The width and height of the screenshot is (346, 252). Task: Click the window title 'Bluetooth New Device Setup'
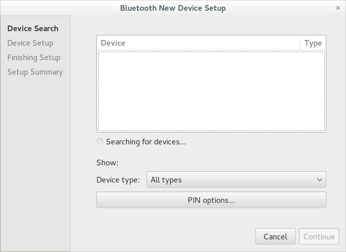pos(173,8)
